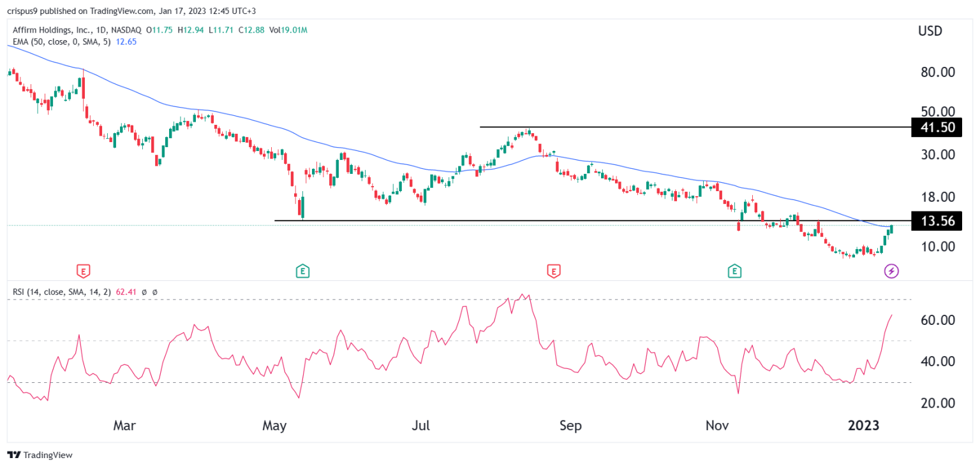Click the USD currency label on the price axis
Screen dimensions: 980x467
click(x=931, y=31)
